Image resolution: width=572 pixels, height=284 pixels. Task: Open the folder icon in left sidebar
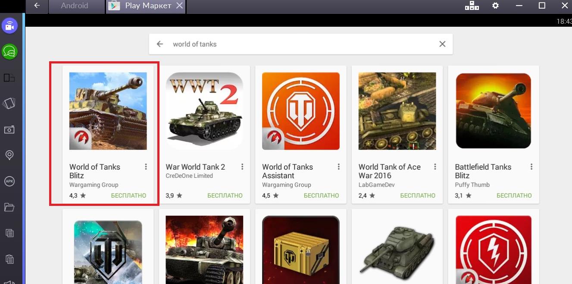coord(9,208)
